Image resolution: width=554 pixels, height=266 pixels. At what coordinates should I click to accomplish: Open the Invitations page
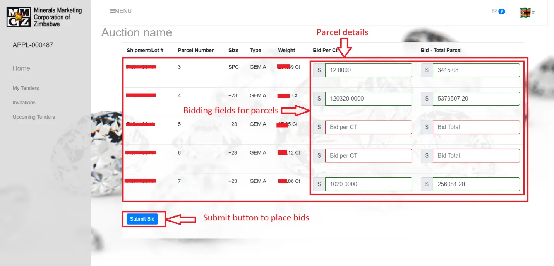[x=24, y=102]
